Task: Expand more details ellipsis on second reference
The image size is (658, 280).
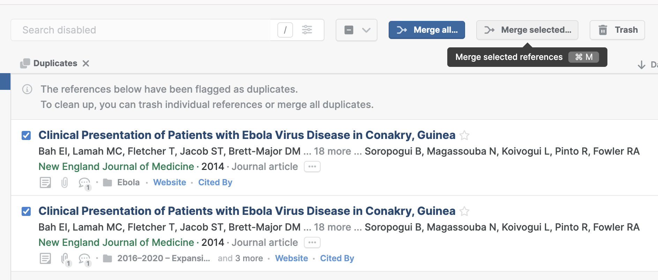Action: [x=312, y=242]
